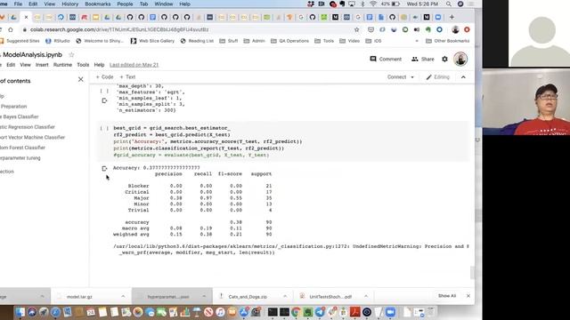Open Colab Edit menu
This screenshot has height=320, width=570.
[x=11, y=65]
